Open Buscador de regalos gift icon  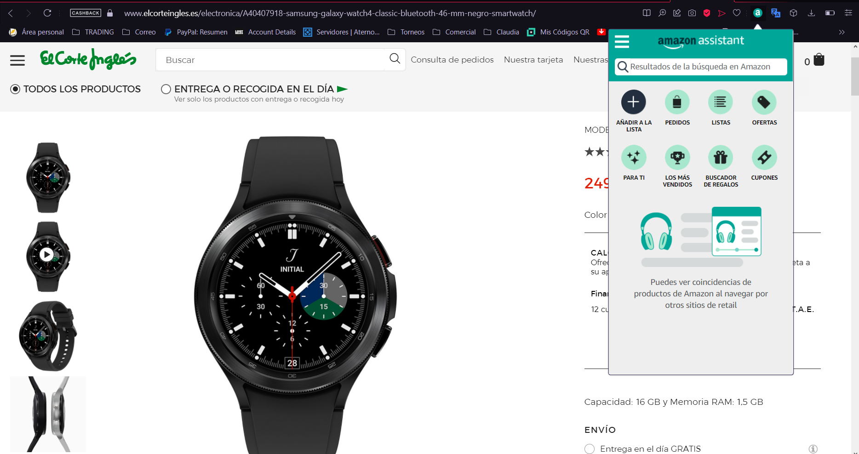coord(720,157)
